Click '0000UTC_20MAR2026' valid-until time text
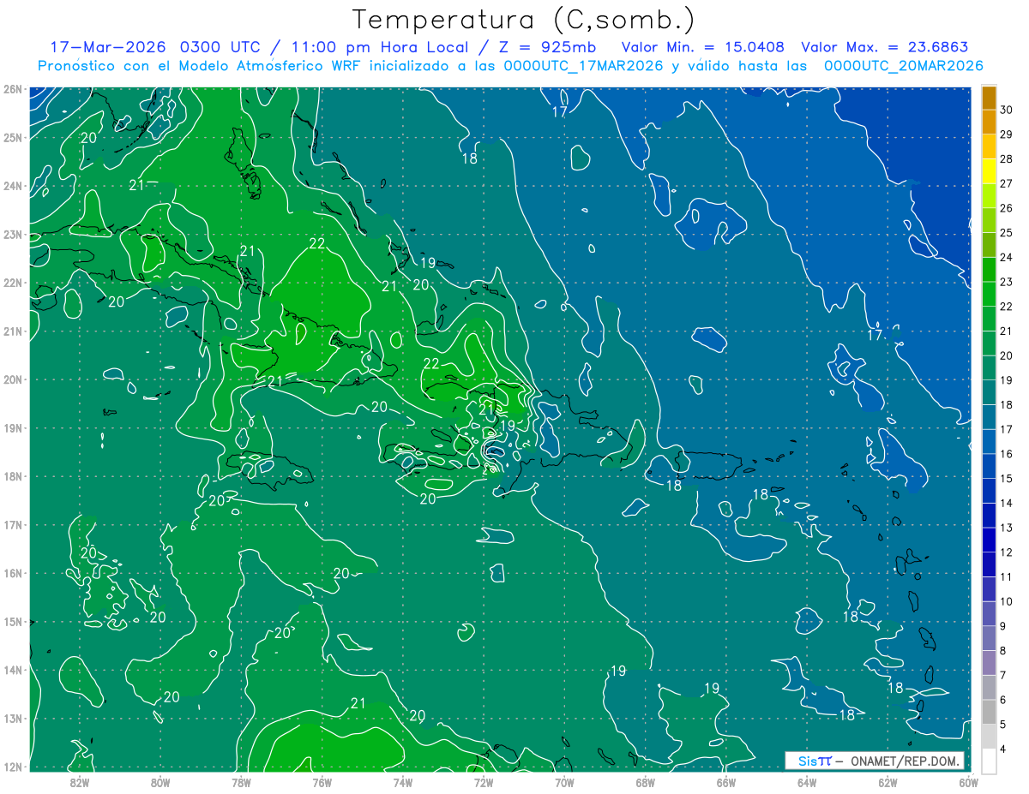The image size is (1029, 794). 904,66
